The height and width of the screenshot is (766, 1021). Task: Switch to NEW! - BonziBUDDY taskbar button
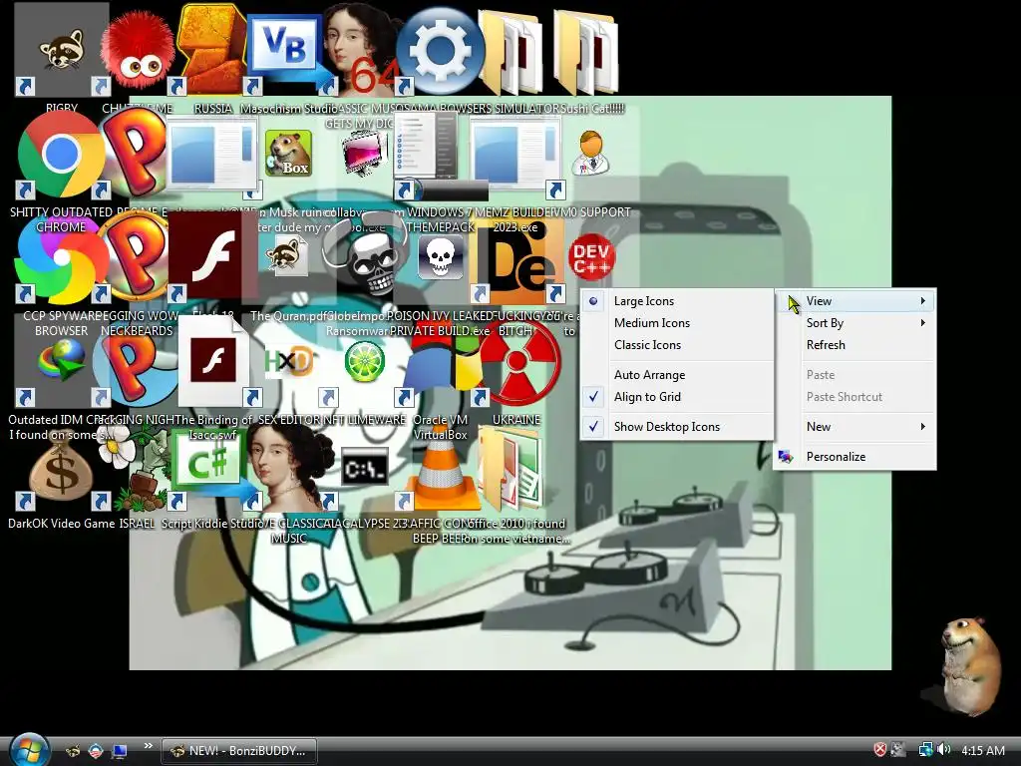238,751
